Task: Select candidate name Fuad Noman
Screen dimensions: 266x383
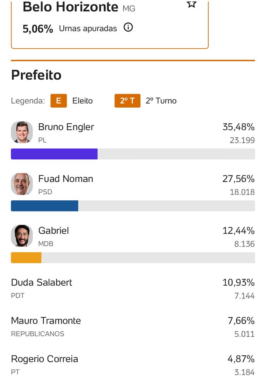Action: tap(65, 179)
